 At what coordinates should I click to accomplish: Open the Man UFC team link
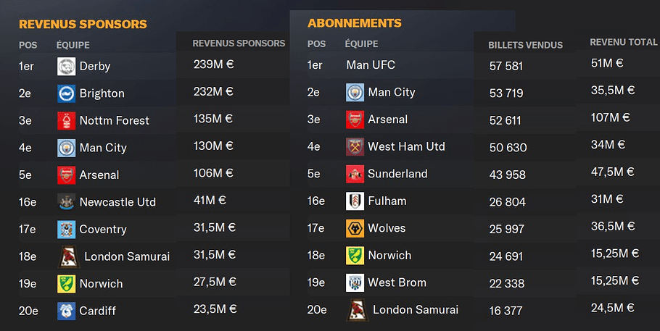[371, 64]
